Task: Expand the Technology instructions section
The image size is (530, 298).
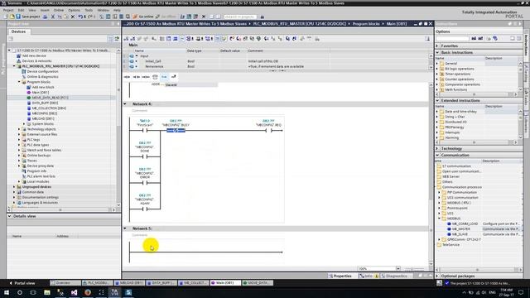Action: pyautogui.click(x=437, y=149)
